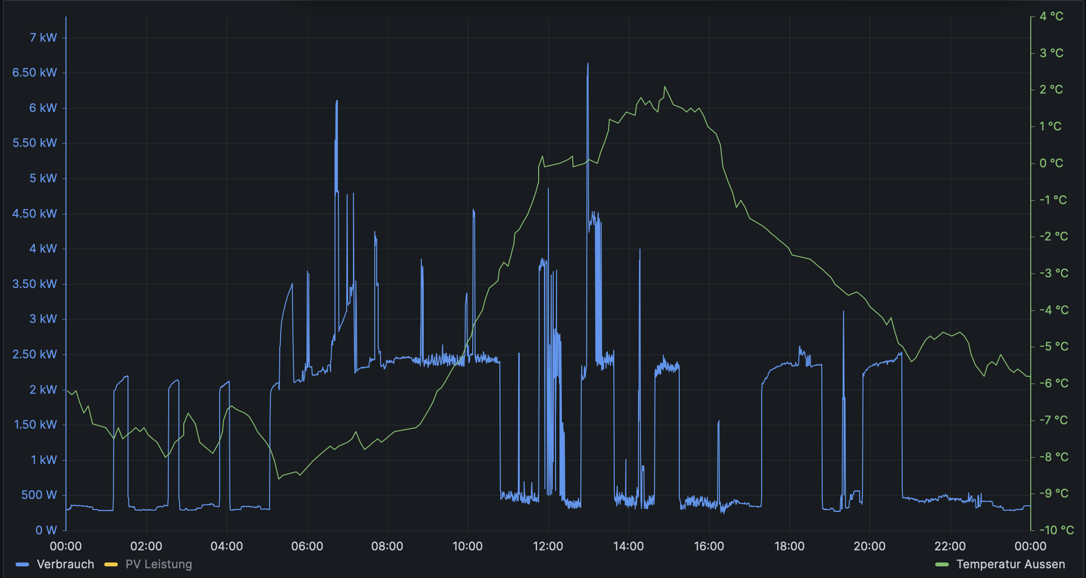The width and height of the screenshot is (1086, 578).
Task: Click the 6 kW blue spike top
Action: [x=336, y=101]
